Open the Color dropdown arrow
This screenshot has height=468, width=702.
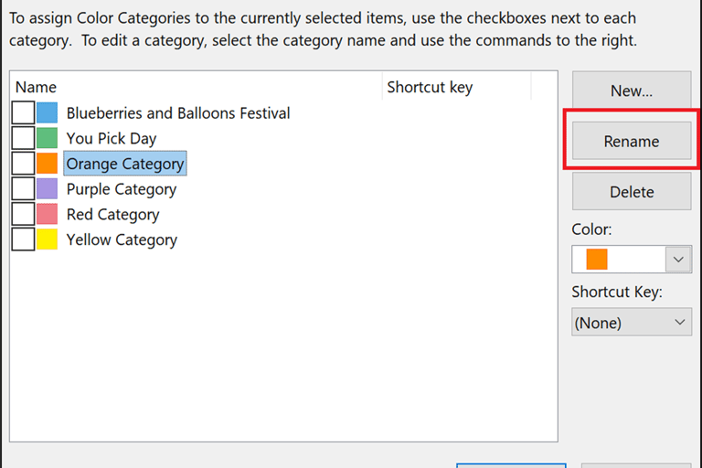677,260
